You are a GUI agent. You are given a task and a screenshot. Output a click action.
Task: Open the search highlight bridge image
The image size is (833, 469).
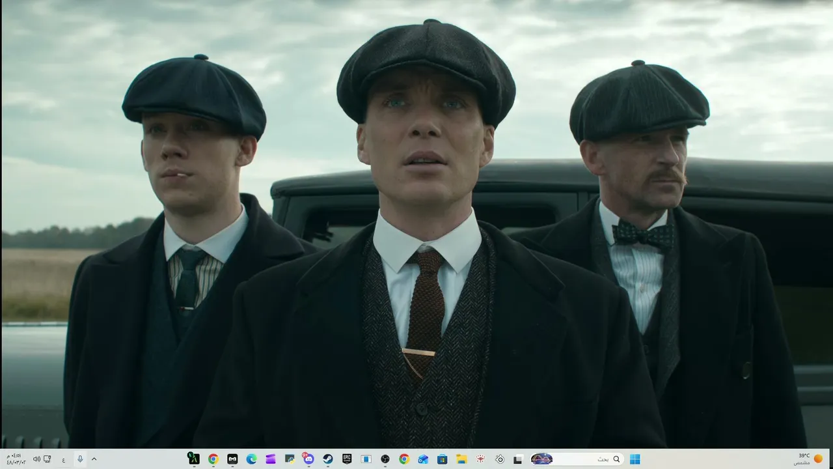tap(541, 459)
